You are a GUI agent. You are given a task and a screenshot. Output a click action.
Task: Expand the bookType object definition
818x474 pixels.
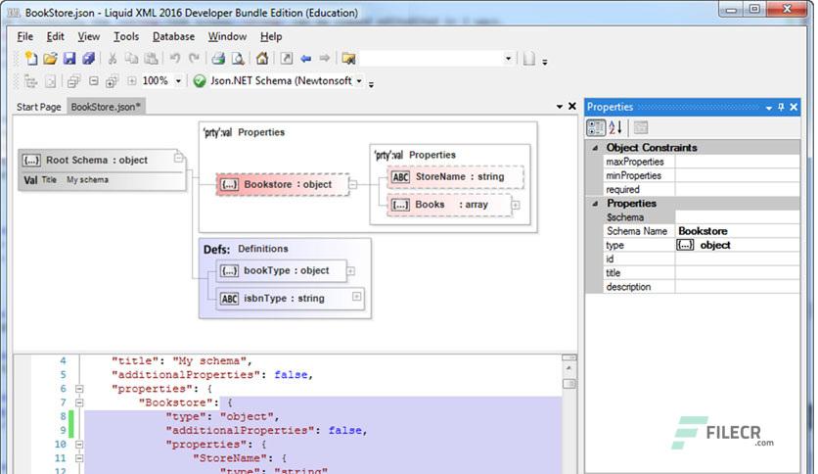pyautogui.click(x=351, y=271)
